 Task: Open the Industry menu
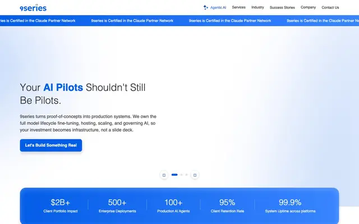(257, 7)
